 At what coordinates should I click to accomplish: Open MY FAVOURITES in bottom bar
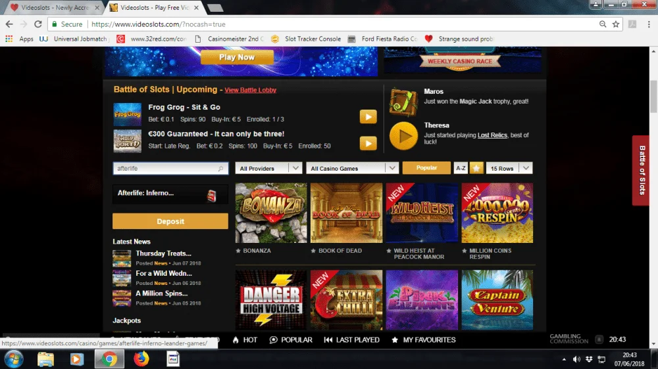(x=423, y=339)
